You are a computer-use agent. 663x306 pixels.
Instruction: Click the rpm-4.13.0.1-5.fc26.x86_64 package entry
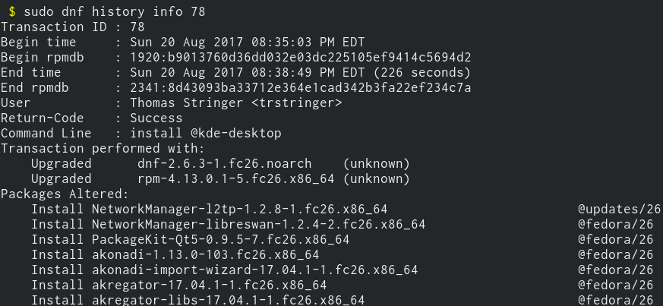click(235, 179)
